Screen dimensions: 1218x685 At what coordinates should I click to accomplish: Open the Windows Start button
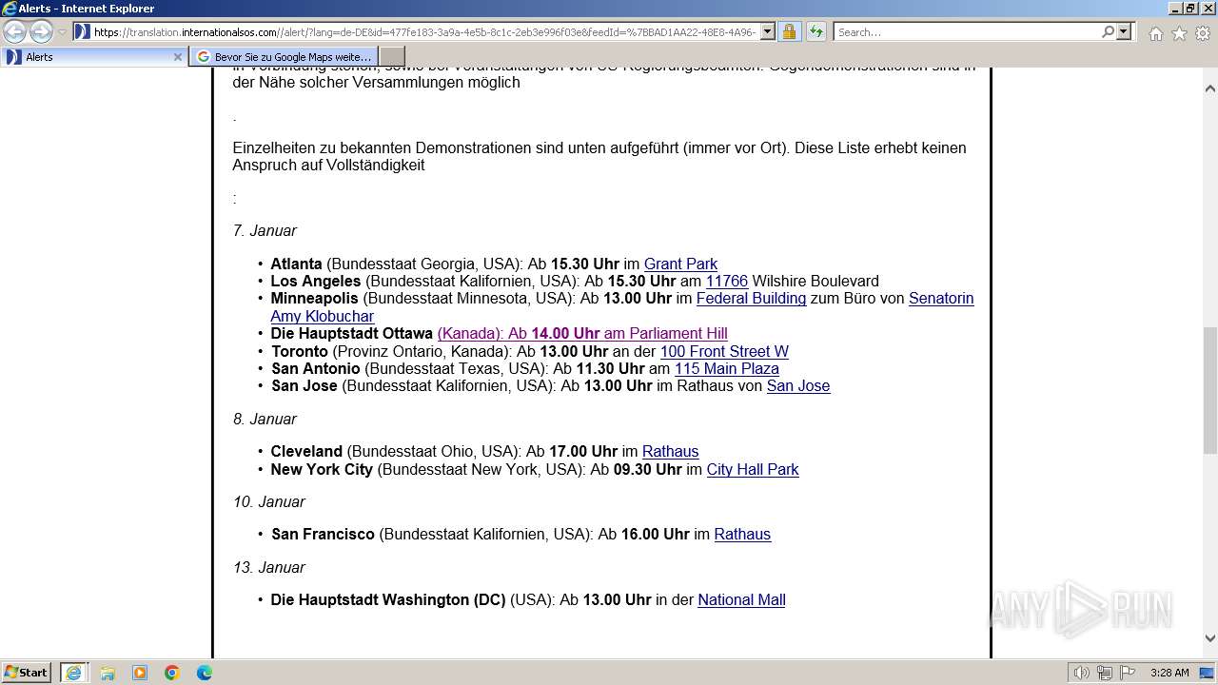[x=27, y=673]
